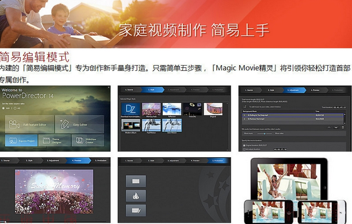Go to the 2. Style step in the Preview window
352x224 pixels.
29,161
